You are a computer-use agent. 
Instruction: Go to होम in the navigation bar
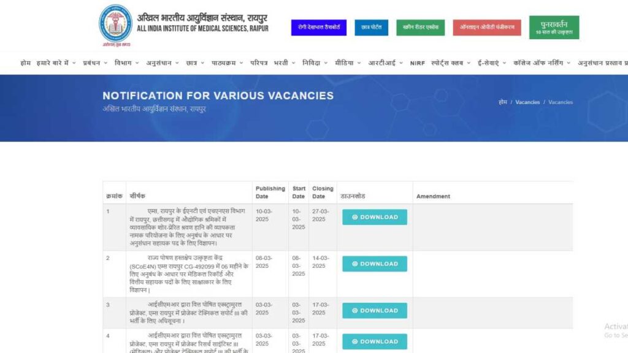point(25,63)
